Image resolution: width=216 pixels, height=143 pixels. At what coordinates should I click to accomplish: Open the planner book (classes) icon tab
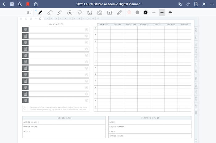coord(40,19)
